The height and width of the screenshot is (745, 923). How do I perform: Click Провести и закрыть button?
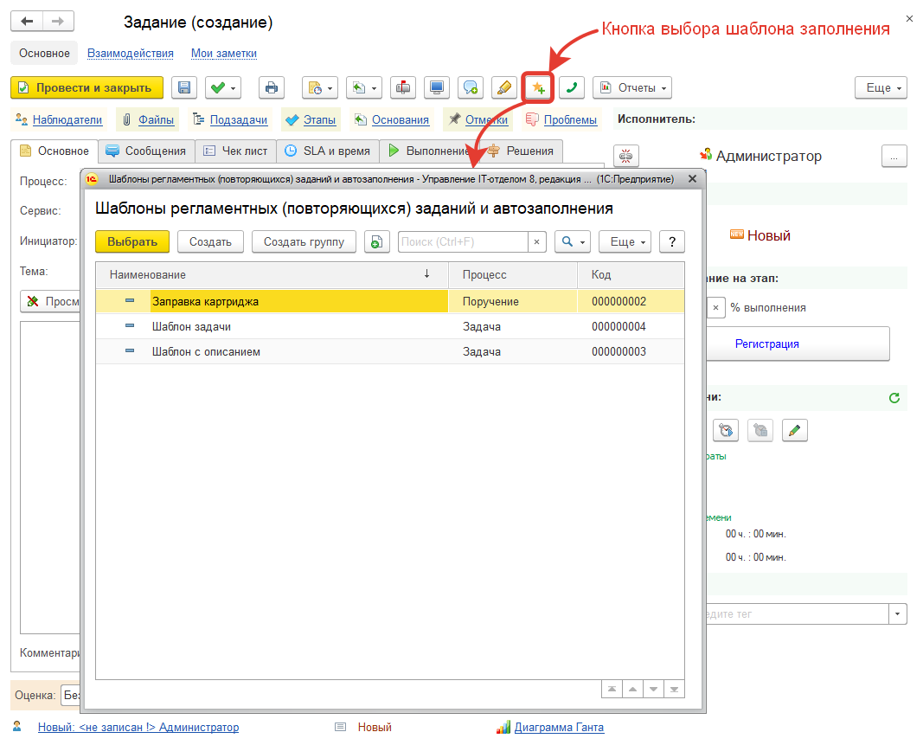coord(87,87)
